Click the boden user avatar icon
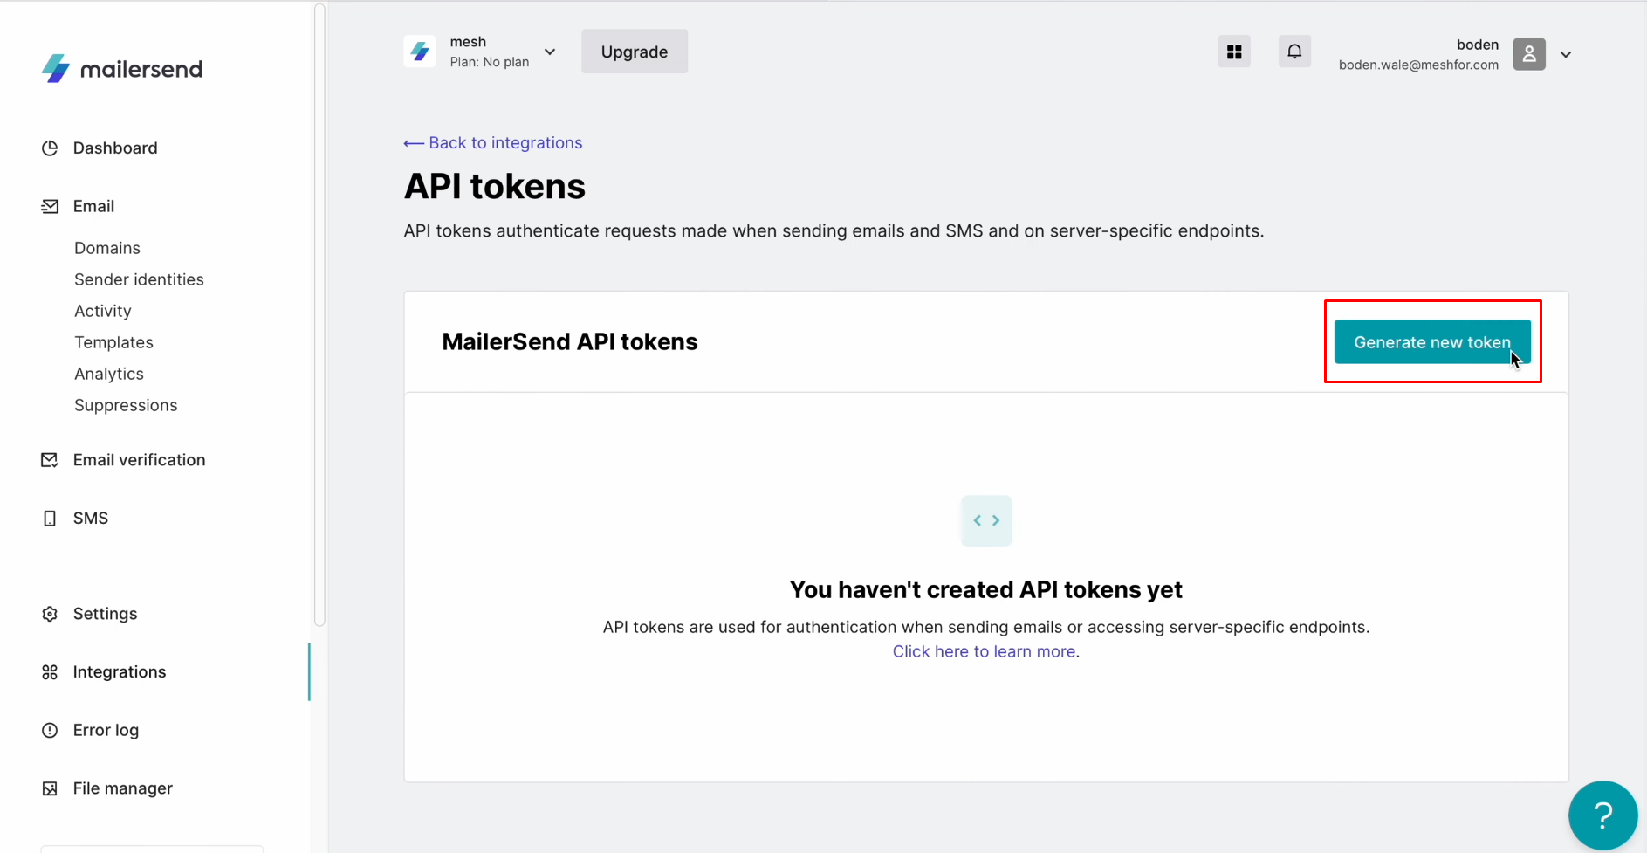This screenshot has width=1647, height=853. (1529, 54)
